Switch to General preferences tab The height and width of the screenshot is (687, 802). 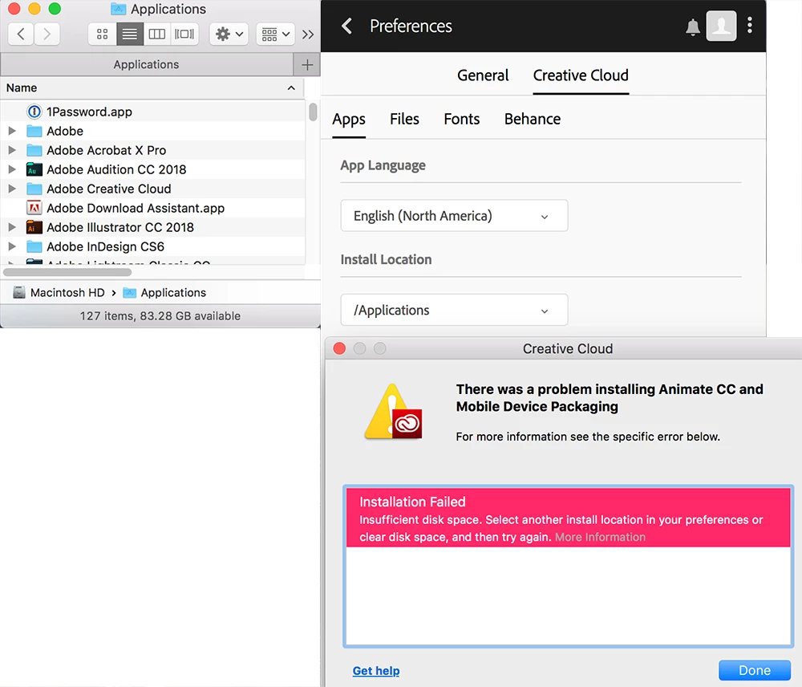pos(483,75)
